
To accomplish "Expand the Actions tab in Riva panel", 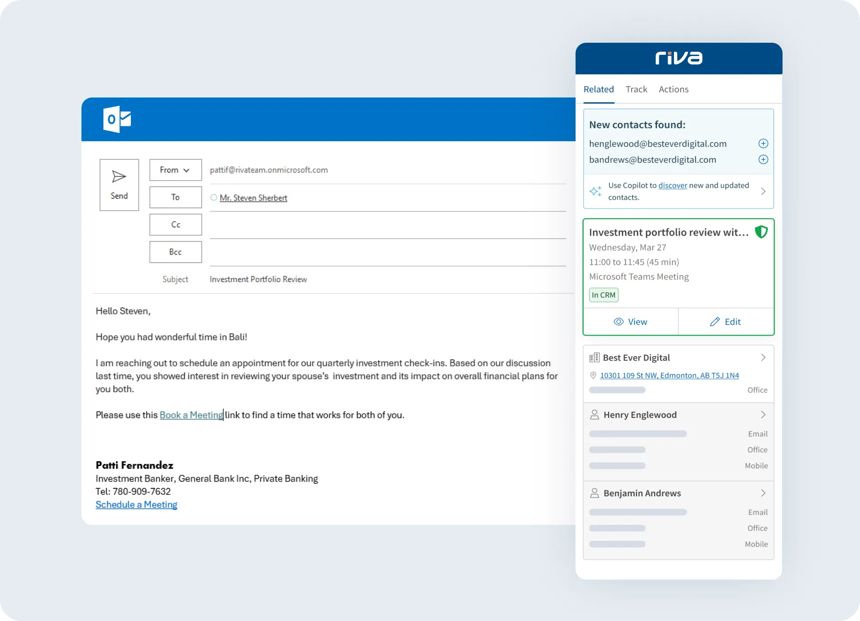I will (x=673, y=89).
